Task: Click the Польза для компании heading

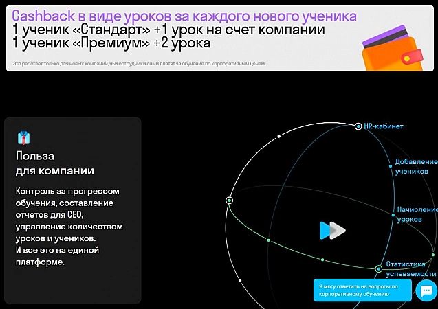Action: 55,163
